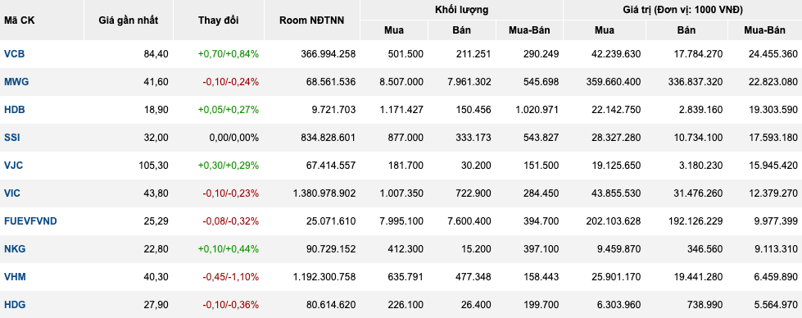This screenshot has width=802, height=318.
Task: Click the Thay đổi column header
Action: tap(219, 20)
